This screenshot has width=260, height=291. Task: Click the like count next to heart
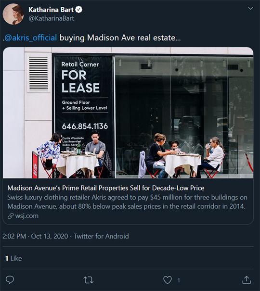click(179, 280)
